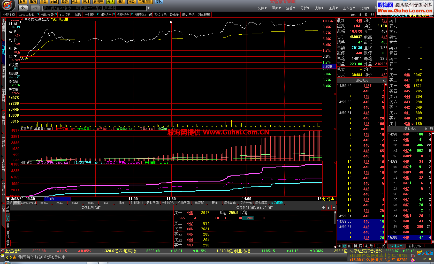
Task: Click the lock icon beside 图形叠加
Action: click(151, 15)
